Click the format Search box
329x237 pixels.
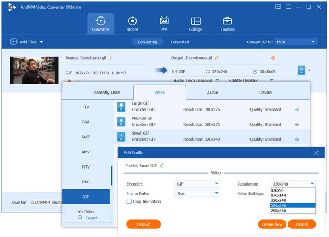88,218
